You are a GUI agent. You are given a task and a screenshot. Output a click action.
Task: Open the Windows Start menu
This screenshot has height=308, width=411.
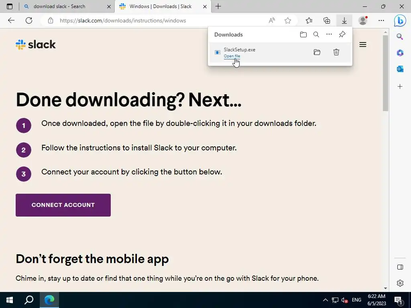tap(10, 300)
